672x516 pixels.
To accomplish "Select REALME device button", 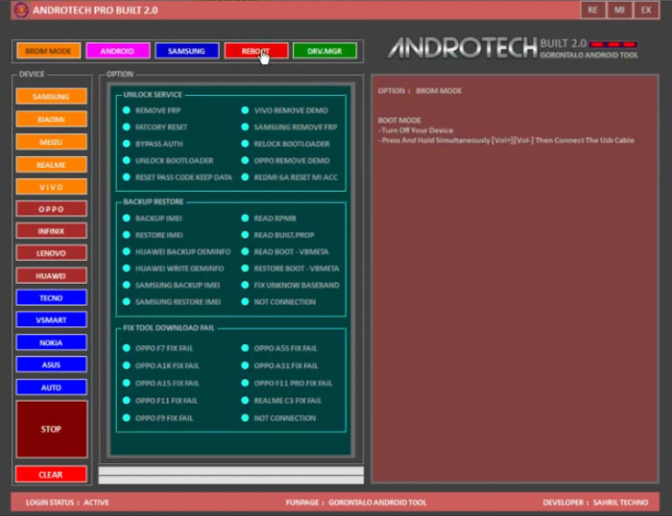I will [51, 164].
